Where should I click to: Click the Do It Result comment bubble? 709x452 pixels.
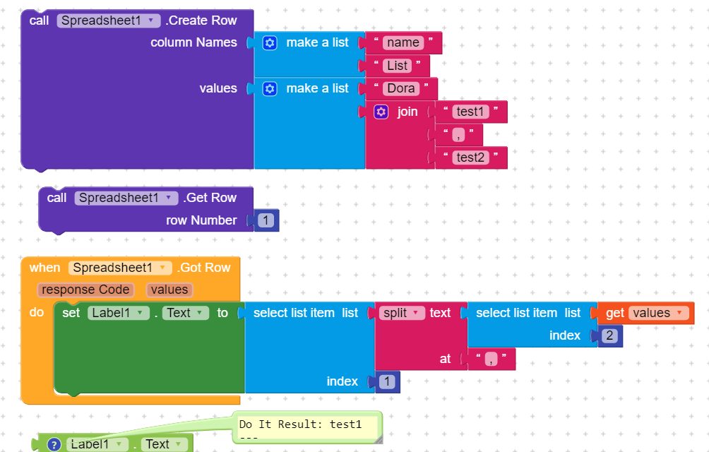tap(307, 427)
